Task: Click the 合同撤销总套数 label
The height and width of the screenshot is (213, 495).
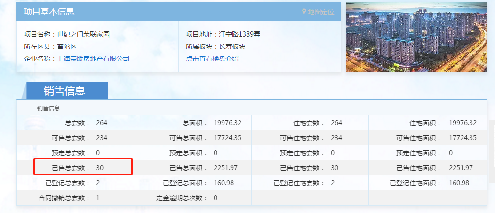Action: [x=64, y=198]
